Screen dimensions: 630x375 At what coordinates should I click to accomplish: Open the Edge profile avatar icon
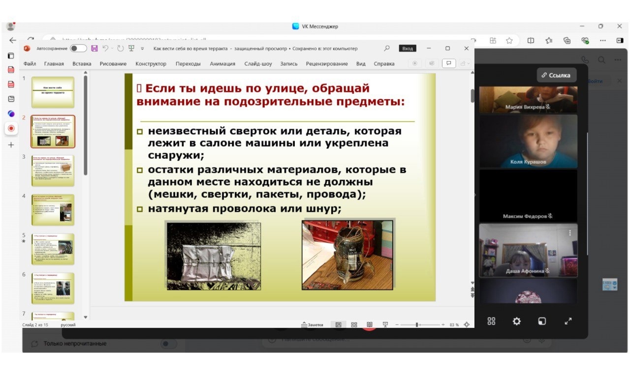coord(11,26)
